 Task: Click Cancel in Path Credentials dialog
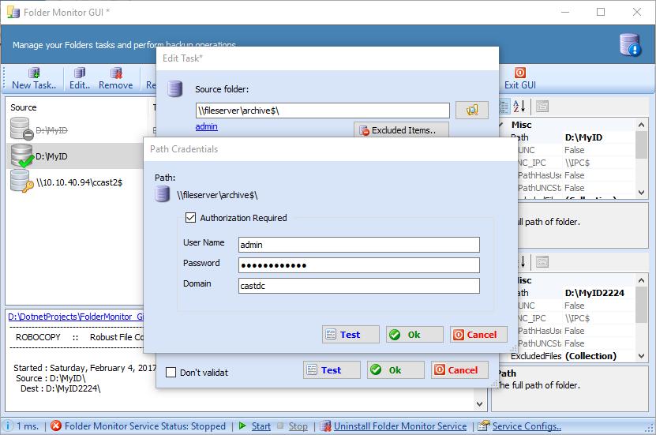coord(478,335)
